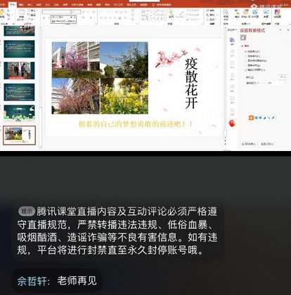Select the selected 疫散花开 slide thumbnail
291x295 pixels.
pos(20,136)
